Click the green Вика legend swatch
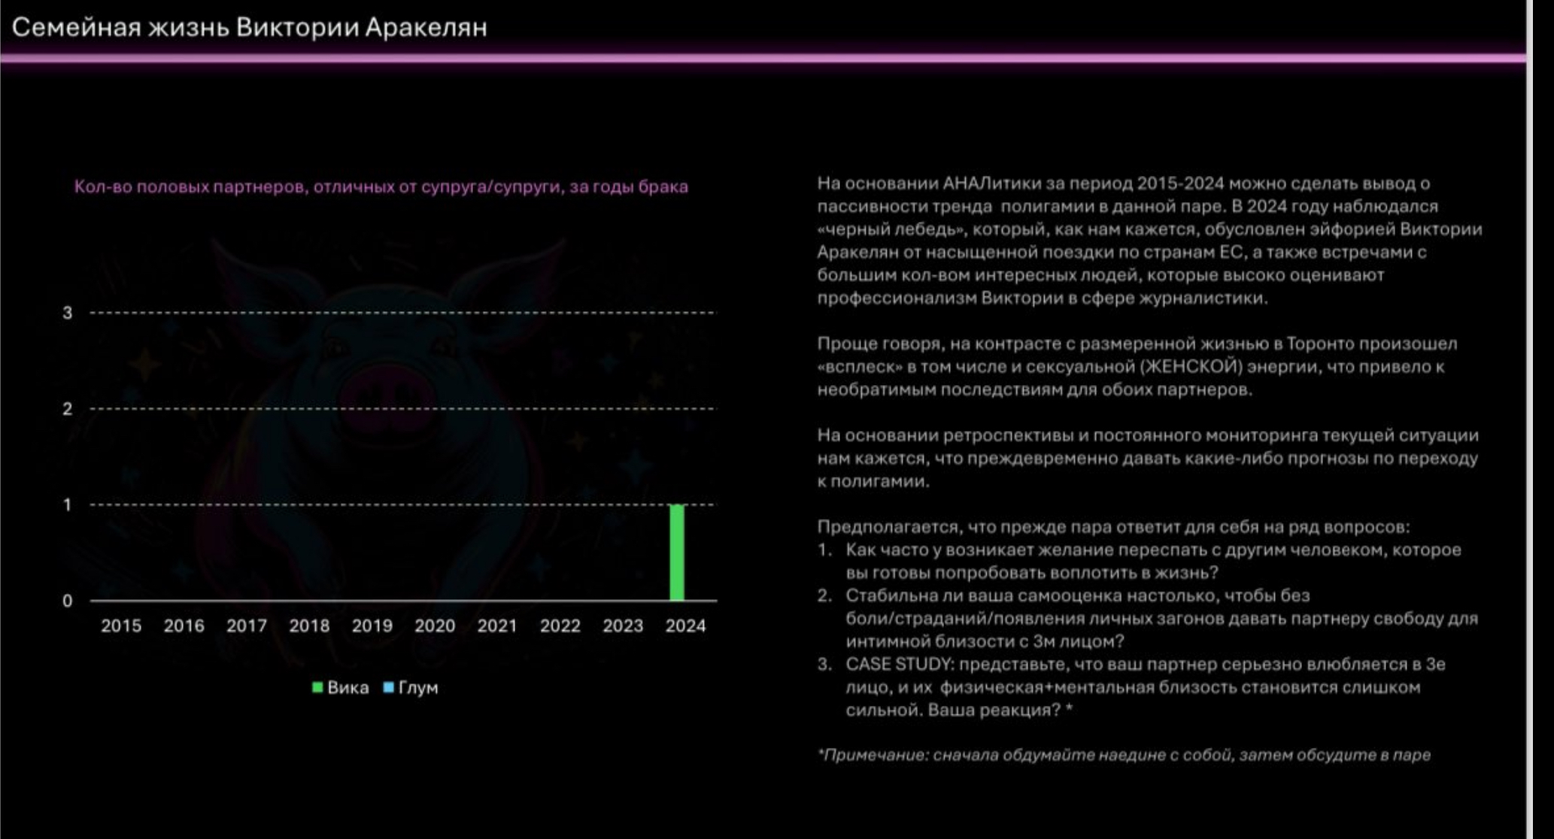The image size is (1554, 839). [x=317, y=687]
